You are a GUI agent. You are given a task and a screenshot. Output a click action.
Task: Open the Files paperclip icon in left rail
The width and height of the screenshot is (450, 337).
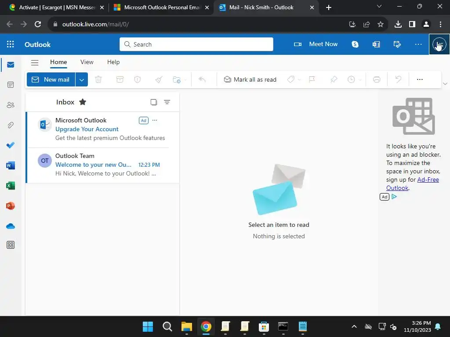tap(11, 125)
